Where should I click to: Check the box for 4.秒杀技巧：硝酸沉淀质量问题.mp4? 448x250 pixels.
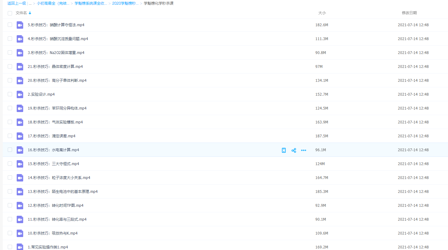10,39
